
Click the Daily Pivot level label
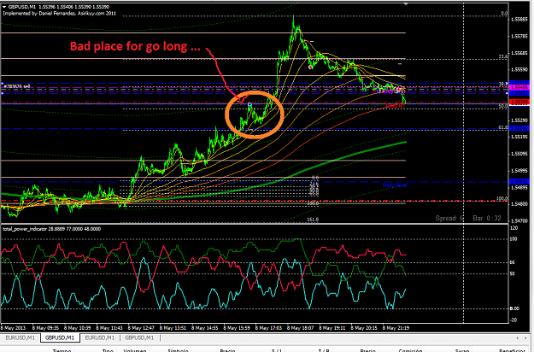pos(395,185)
